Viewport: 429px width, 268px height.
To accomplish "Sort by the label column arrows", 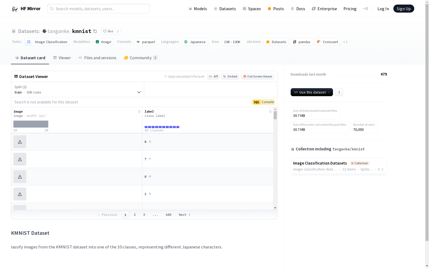I will tap(270, 112).
